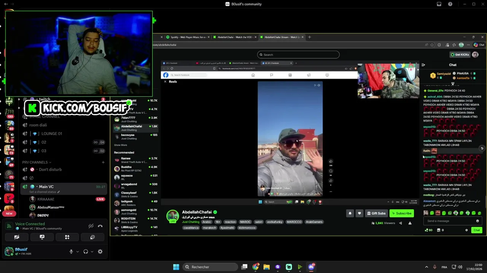The image size is (487, 273).
Task: Open recommended channel squeeze
Action: 136,177
